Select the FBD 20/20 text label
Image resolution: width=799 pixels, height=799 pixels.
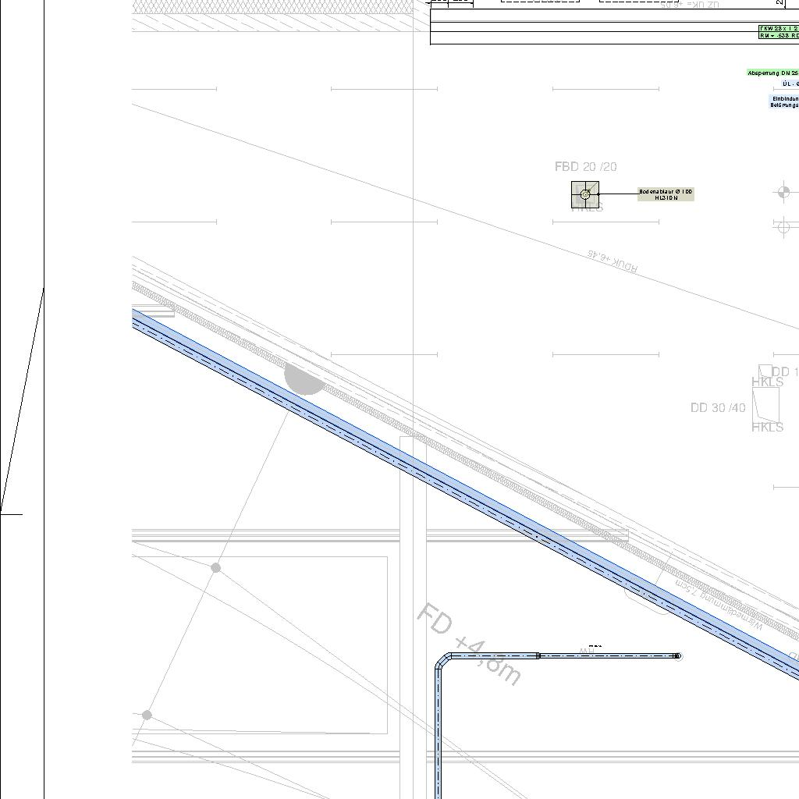tap(585, 167)
